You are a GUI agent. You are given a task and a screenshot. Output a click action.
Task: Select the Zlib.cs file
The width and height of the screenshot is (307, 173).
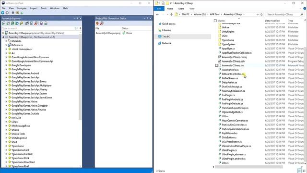(225, 163)
